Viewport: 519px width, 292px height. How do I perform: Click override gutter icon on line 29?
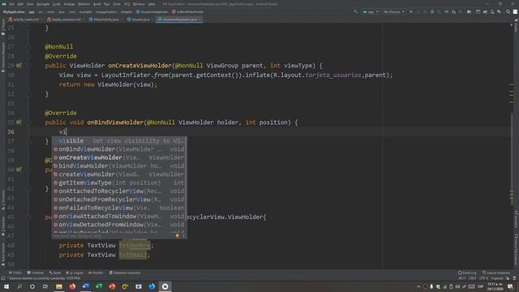tap(19, 66)
